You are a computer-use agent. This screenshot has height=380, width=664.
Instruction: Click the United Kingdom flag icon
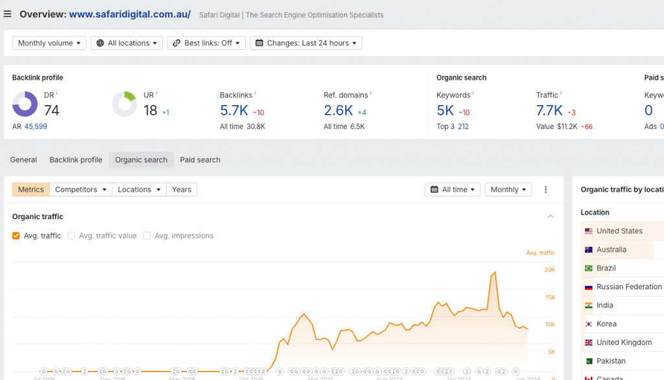click(x=589, y=343)
